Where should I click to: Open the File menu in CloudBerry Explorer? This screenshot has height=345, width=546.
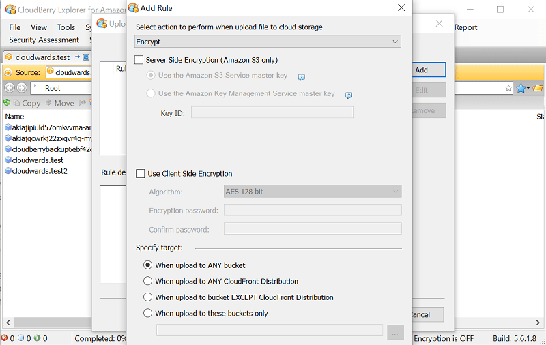click(14, 27)
